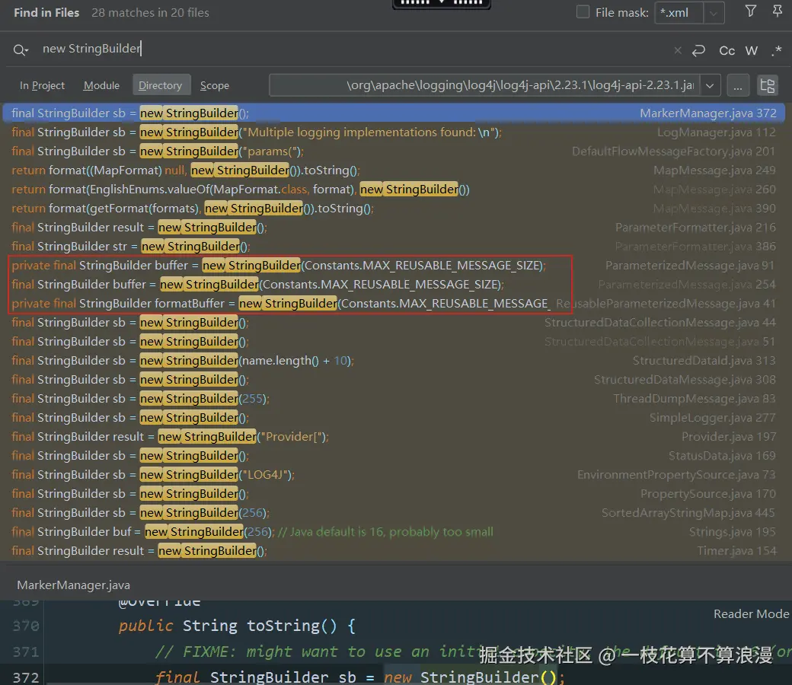Select the StructuredDataMessage.java 308 result

[x=394, y=380]
